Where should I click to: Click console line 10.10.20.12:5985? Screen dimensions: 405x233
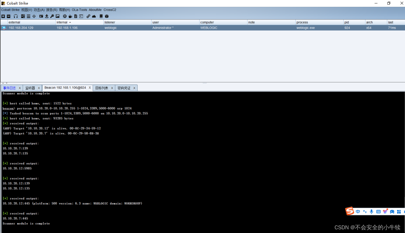click(x=17, y=168)
